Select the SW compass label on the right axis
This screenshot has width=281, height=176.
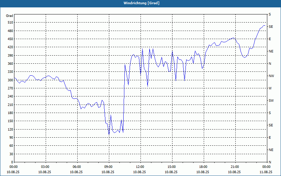click(x=271, y=101)
